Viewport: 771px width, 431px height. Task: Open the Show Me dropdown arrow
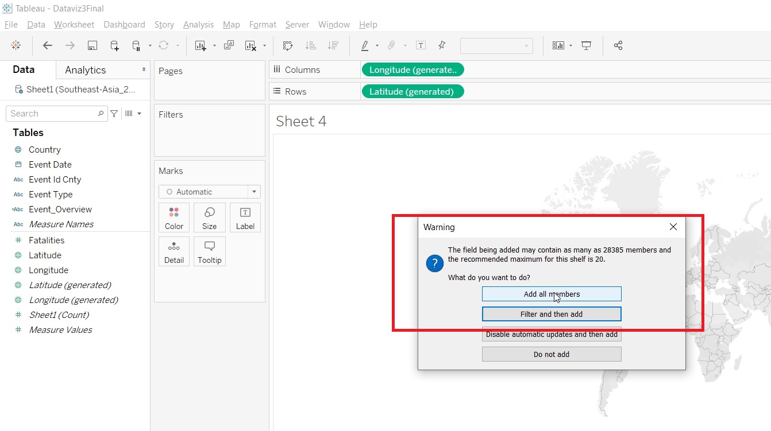570,46
